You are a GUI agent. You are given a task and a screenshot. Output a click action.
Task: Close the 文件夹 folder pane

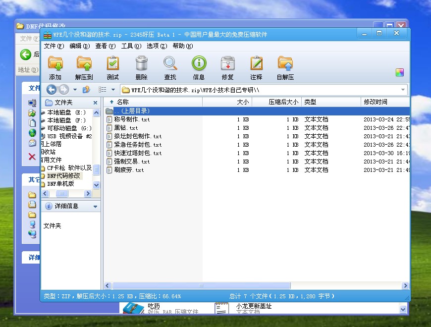[95, 103]
